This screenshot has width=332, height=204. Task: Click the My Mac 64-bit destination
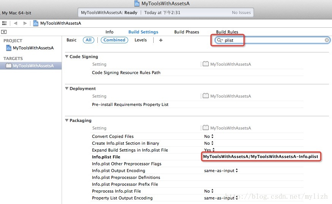[x=16, y=13]
